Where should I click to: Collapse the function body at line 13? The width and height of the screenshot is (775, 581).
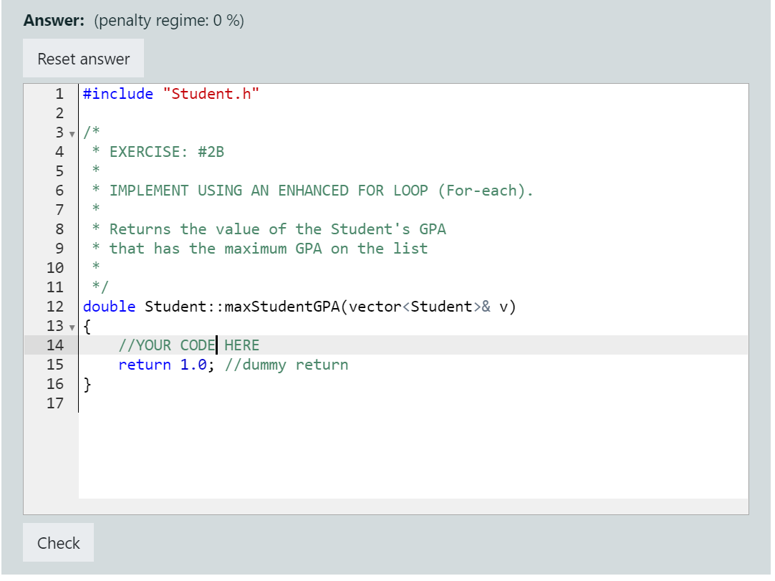72,326
